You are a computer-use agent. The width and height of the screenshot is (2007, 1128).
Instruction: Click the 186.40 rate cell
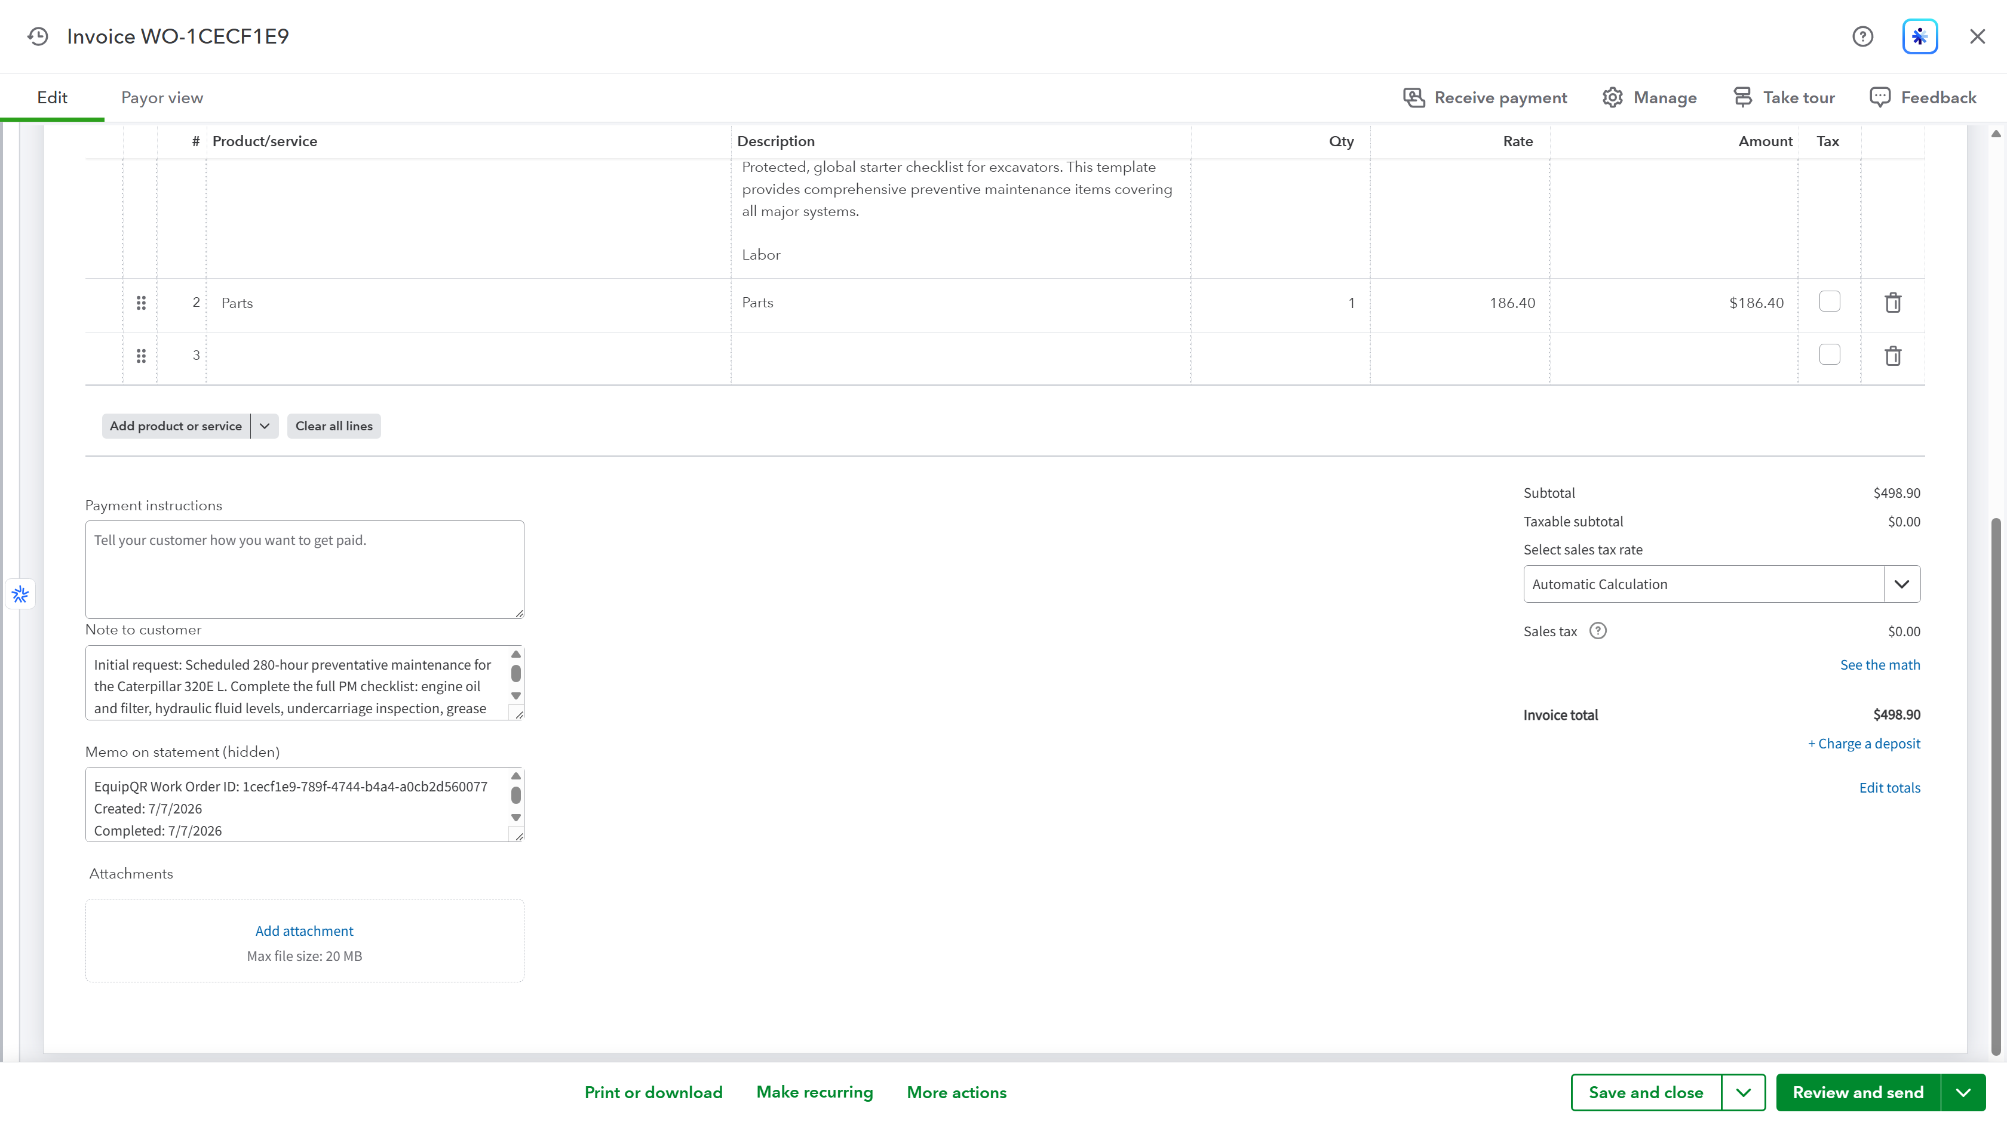[1460, 304]
